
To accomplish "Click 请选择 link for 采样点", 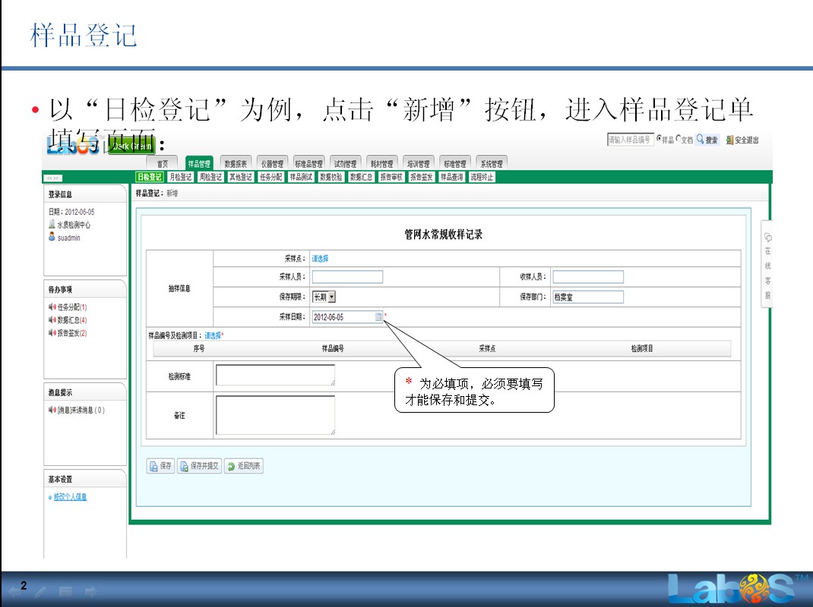I will 320,259.
